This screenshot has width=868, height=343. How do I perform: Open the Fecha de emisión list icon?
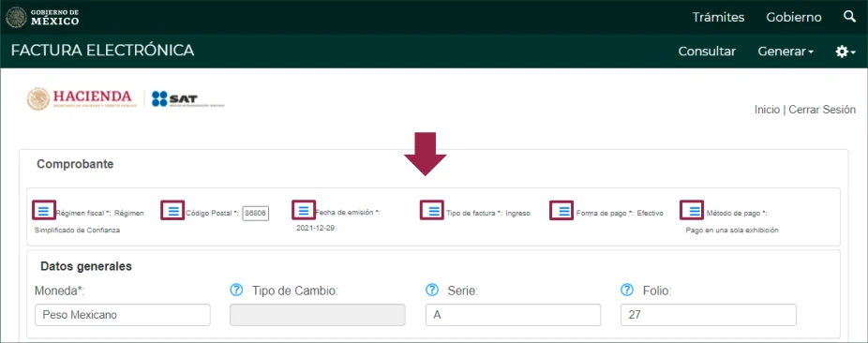304,210
